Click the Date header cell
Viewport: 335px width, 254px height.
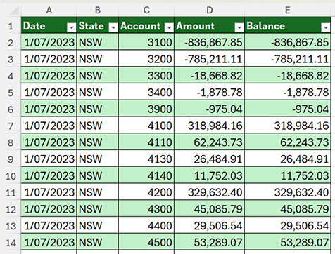[49, 25]
